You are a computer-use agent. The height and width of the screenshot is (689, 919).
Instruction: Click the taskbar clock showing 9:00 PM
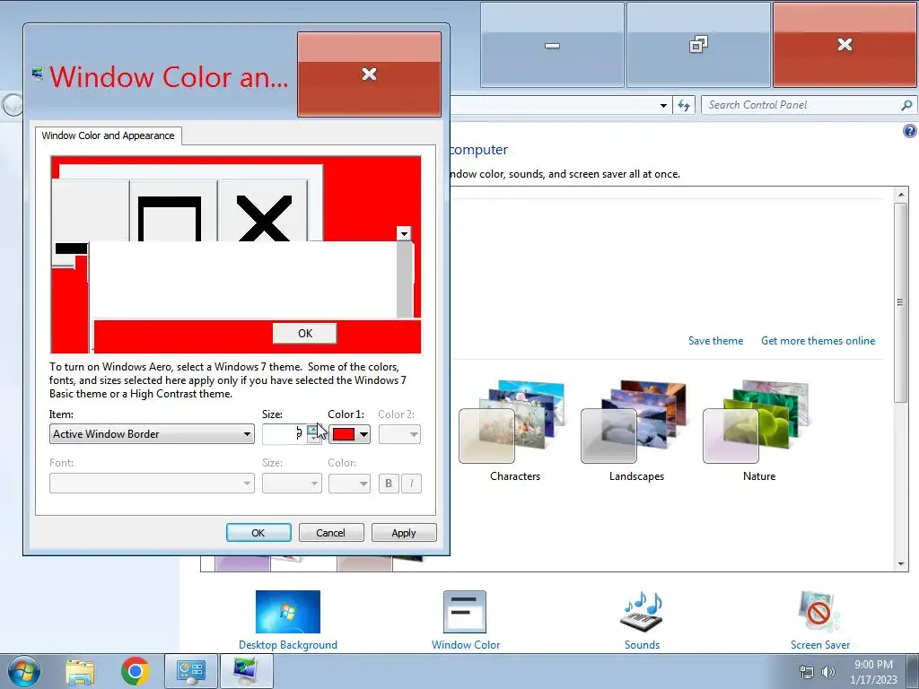tap(874, 672)
